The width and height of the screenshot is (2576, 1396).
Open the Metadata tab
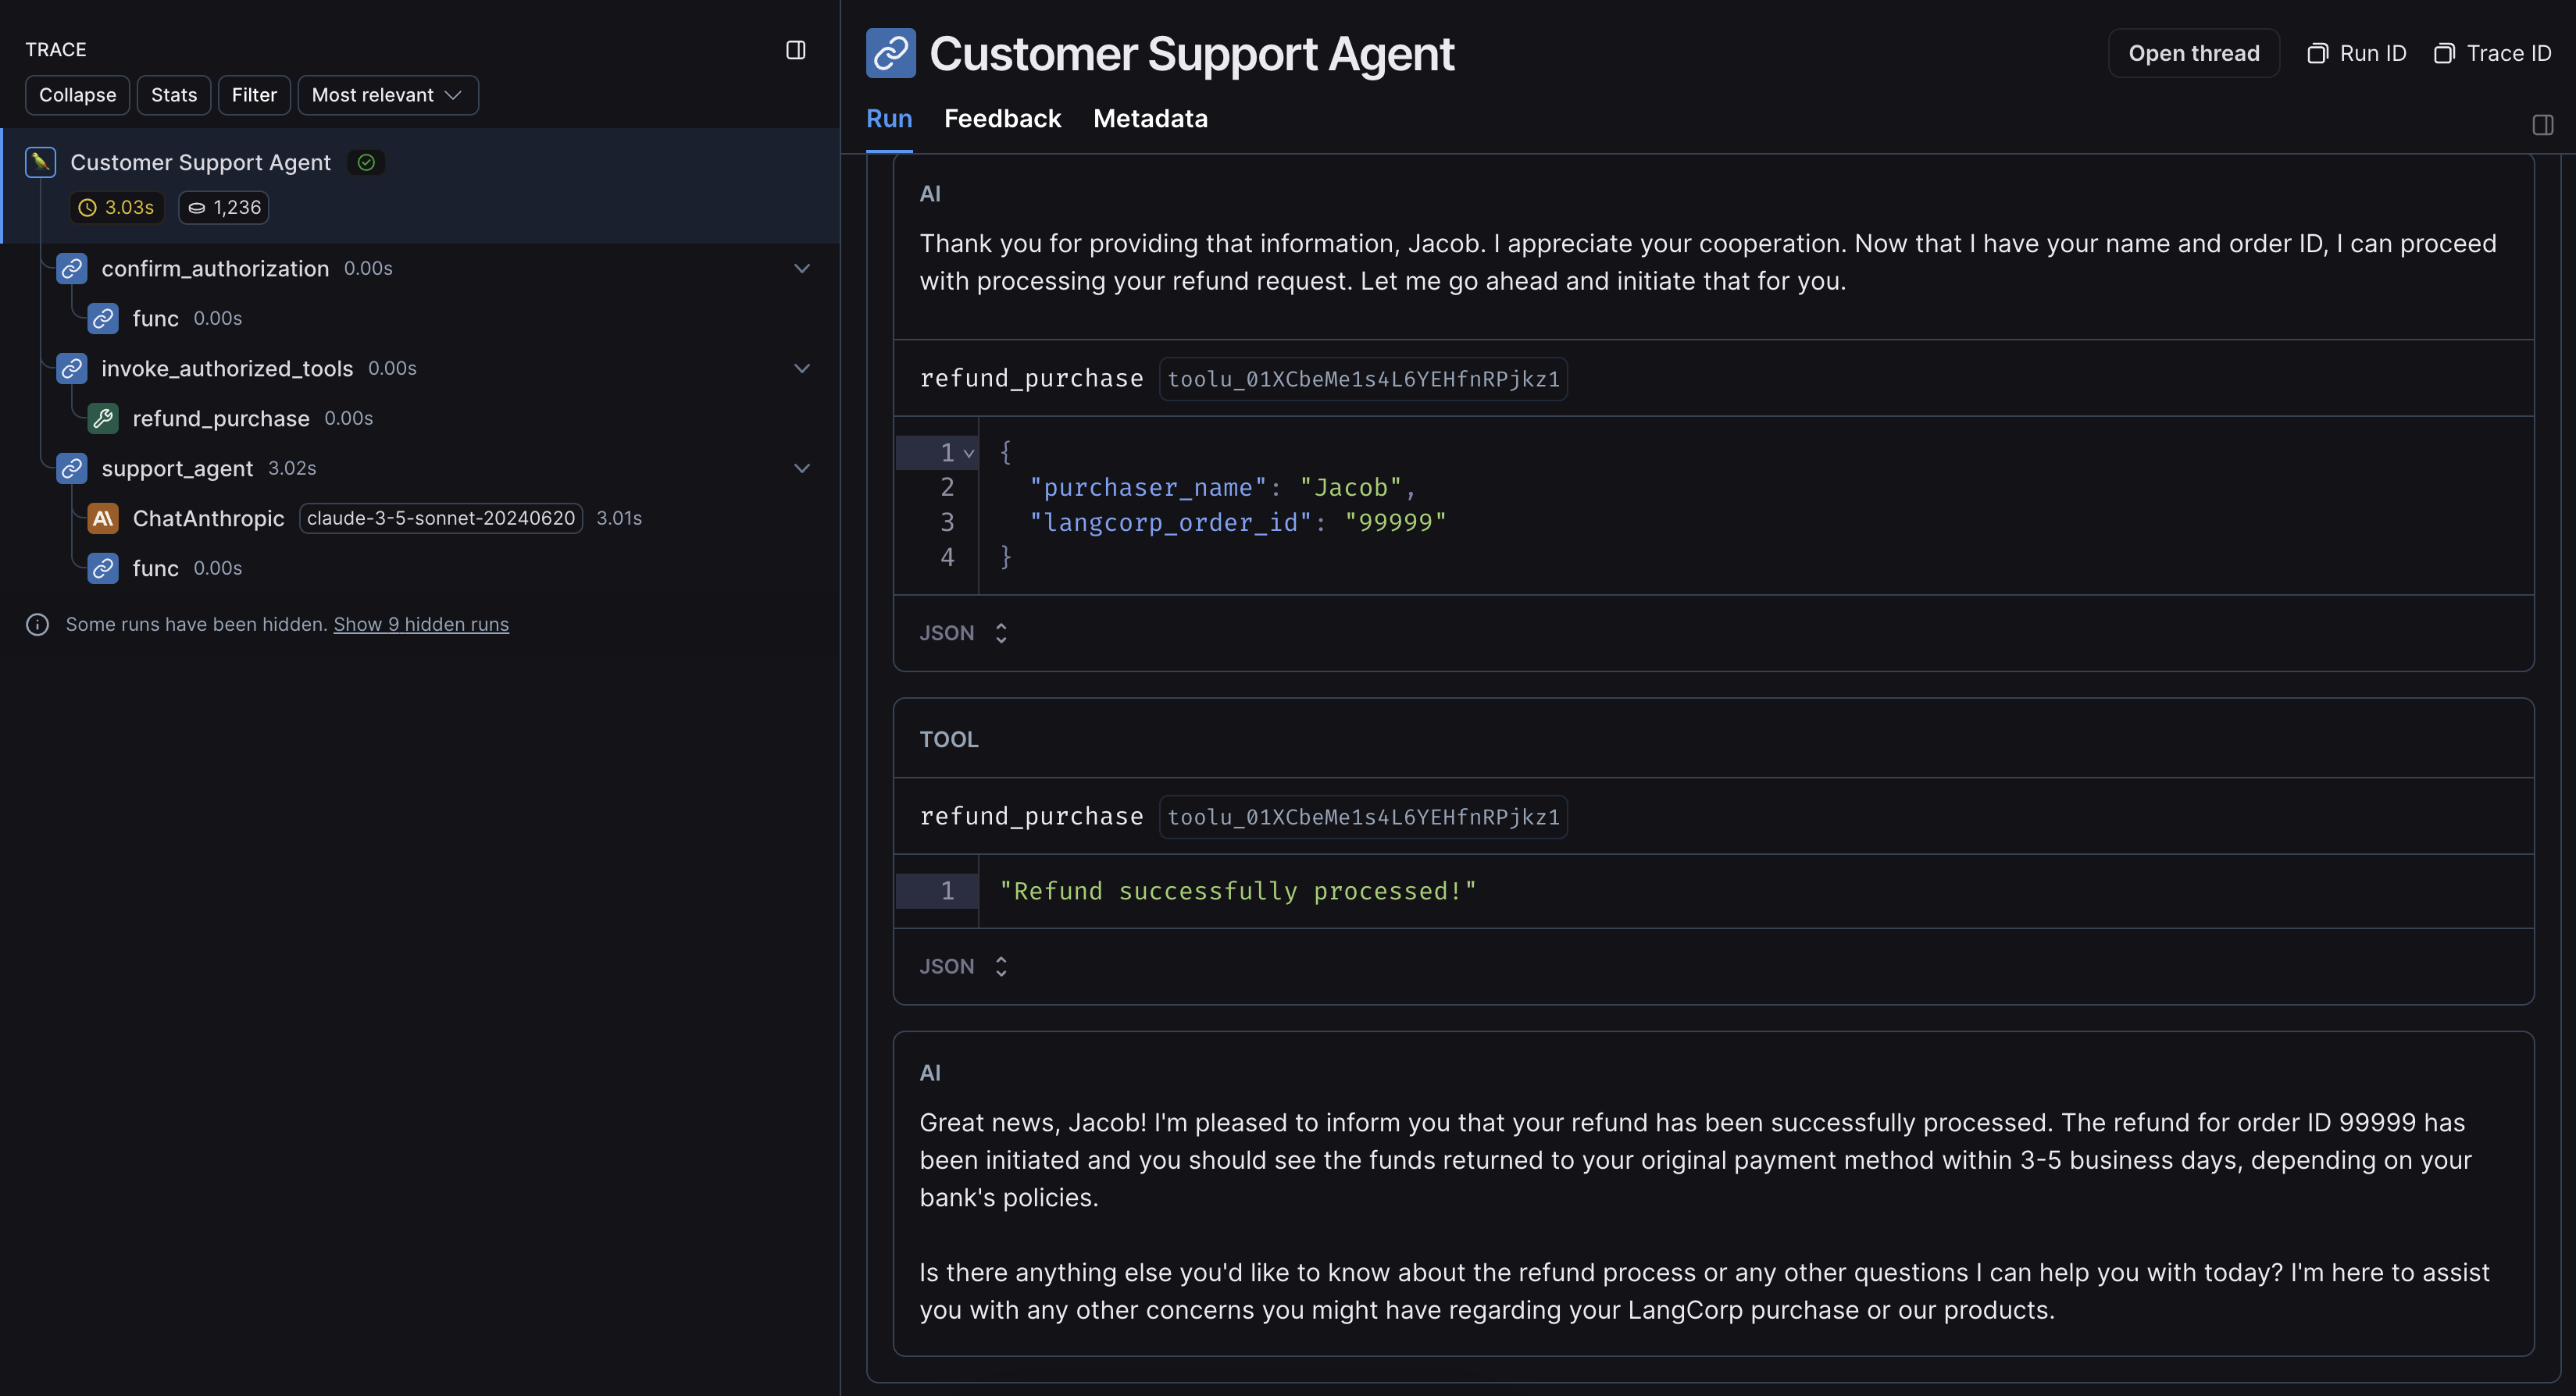click(x=1150, y=119)
